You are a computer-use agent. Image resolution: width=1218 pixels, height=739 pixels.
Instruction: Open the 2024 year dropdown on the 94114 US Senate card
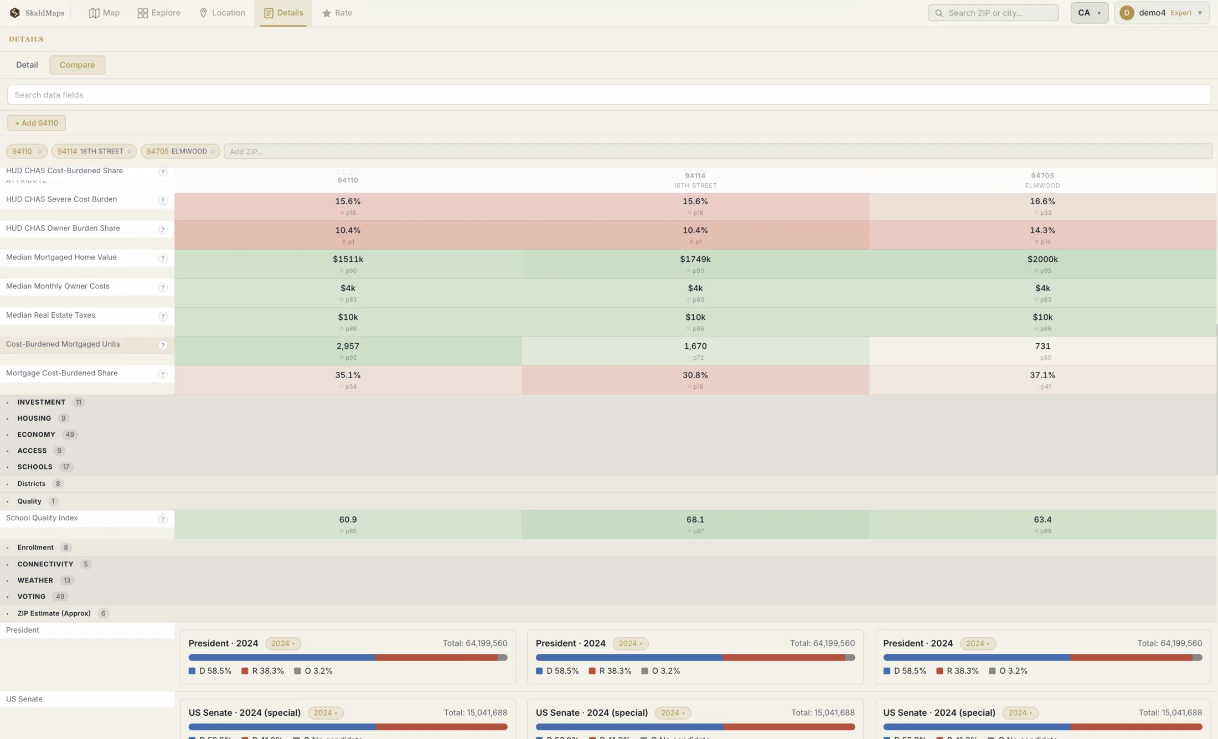[x=673, y=713]
